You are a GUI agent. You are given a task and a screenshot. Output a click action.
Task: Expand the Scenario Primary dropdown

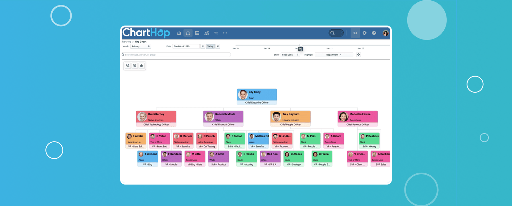tap(141, 46)
